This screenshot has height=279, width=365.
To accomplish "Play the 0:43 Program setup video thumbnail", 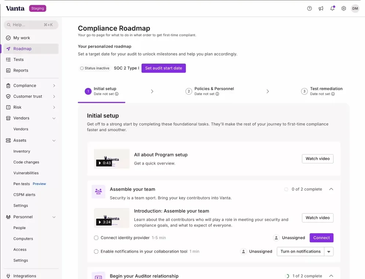I will (x=112, y=159).
